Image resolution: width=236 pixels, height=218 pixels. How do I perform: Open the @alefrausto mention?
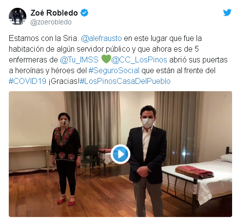101,39
